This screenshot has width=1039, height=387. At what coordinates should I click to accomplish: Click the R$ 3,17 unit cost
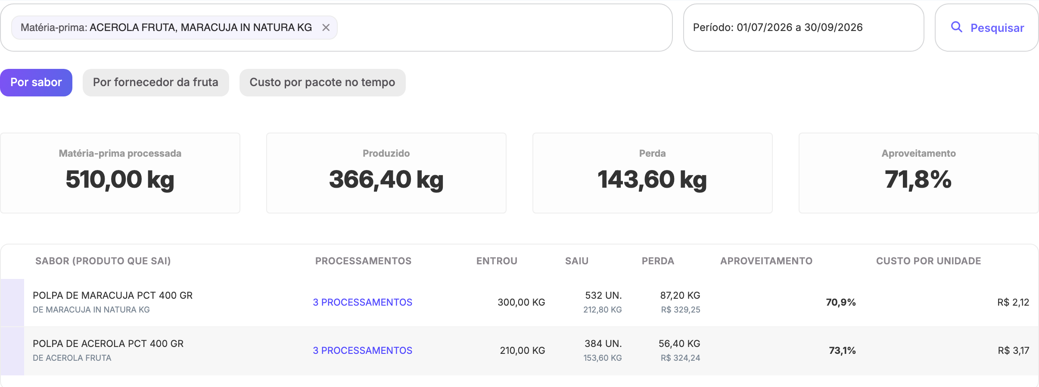[1014, 350]
